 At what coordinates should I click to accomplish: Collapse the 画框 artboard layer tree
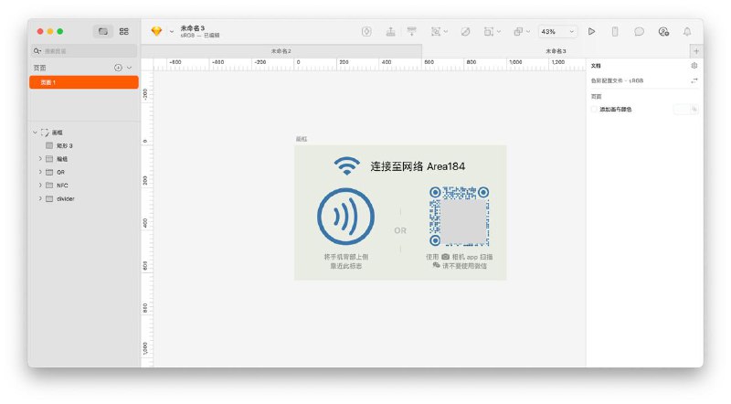[x=35, y=133]
